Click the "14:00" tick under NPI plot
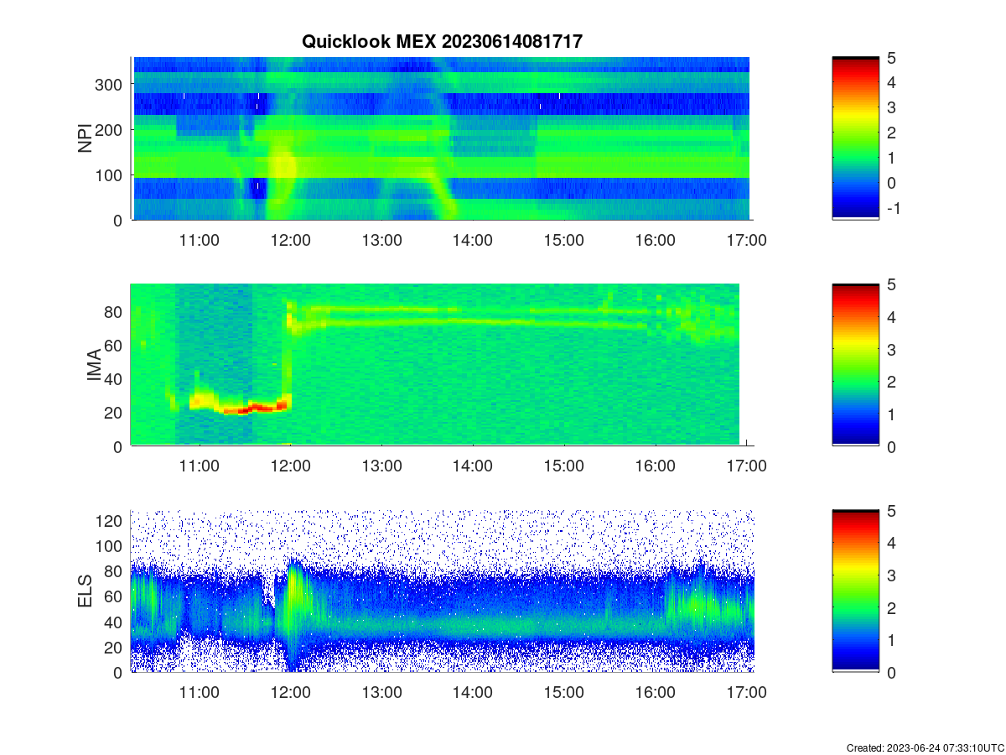The width and height of the screenshot is (1006, 755). click(x=473, y=240)
